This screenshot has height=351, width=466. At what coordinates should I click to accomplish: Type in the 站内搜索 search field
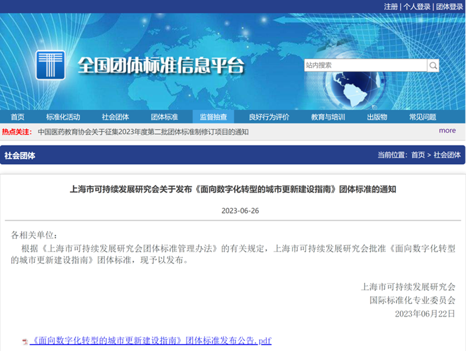click(x=365, y=66)
